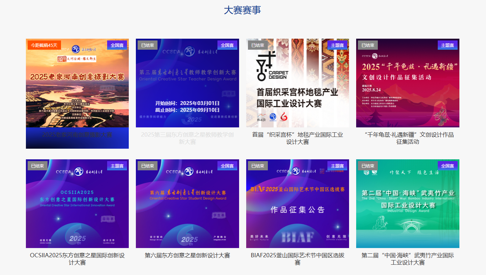Click the OCSIIA2025东方创意之星国际创新设计大赛 title link
The height and width of the screenshot is (275, 486).
pos(77,259)
